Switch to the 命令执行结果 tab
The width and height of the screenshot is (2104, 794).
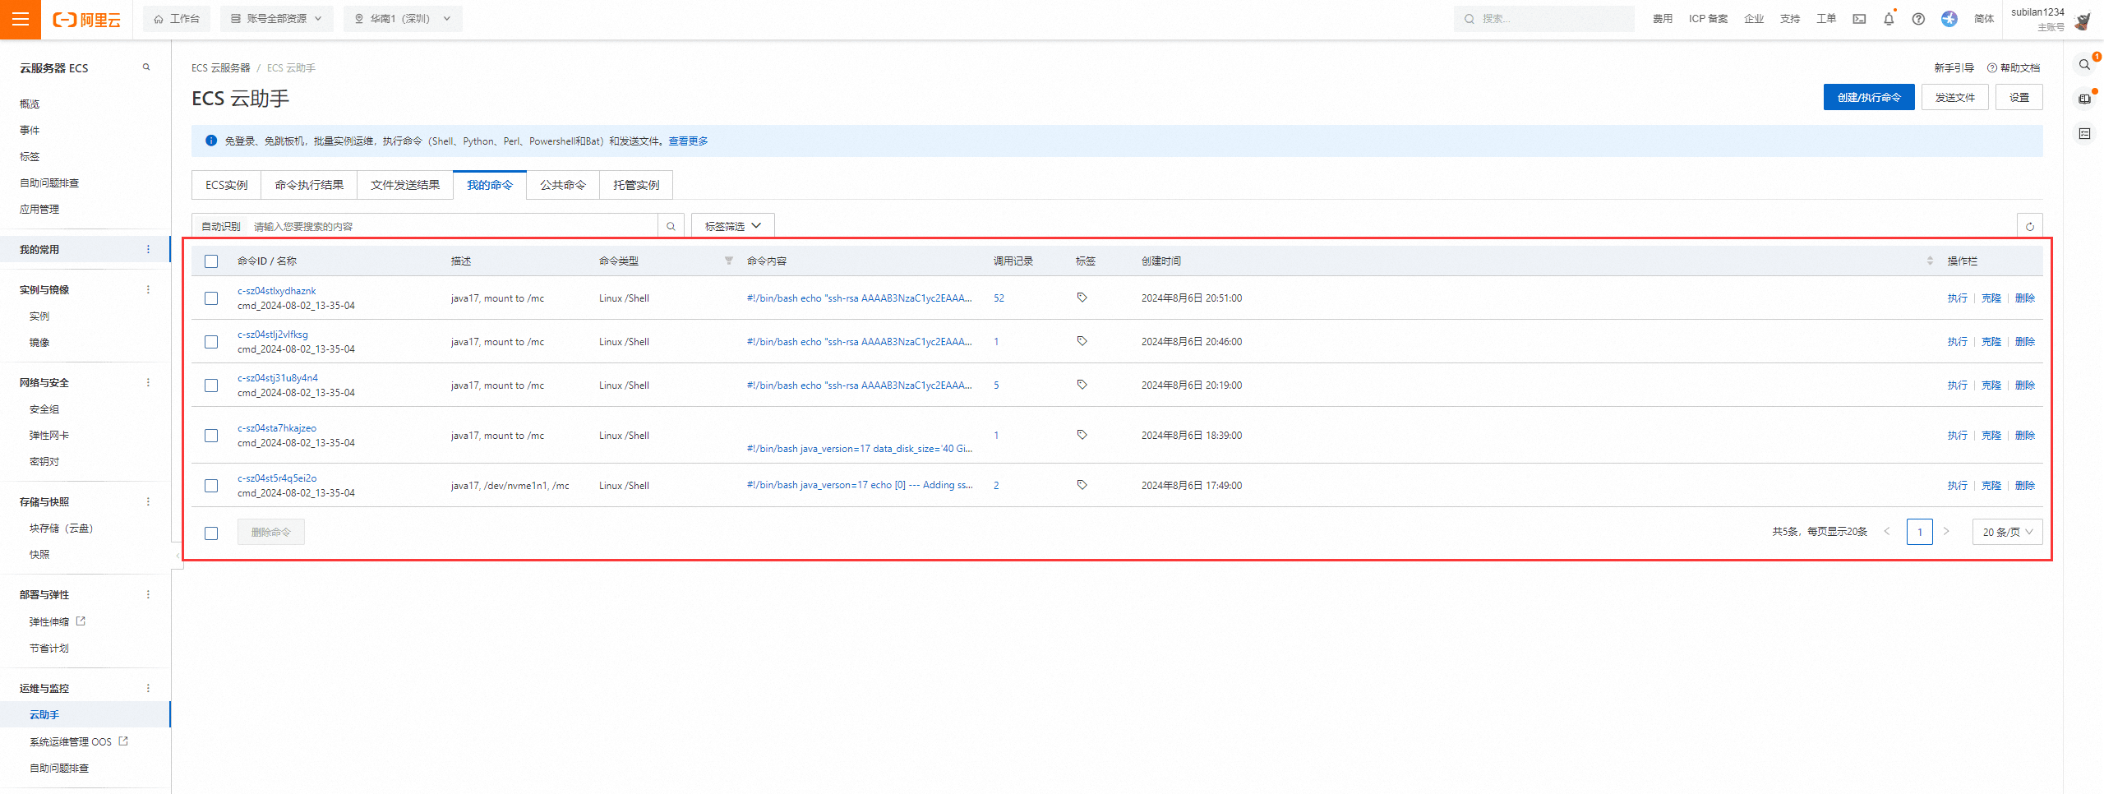tap(309, 185)
